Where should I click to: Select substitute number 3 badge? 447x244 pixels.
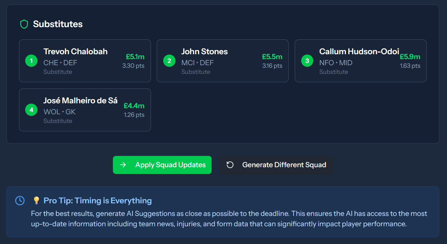click(307, 60)
